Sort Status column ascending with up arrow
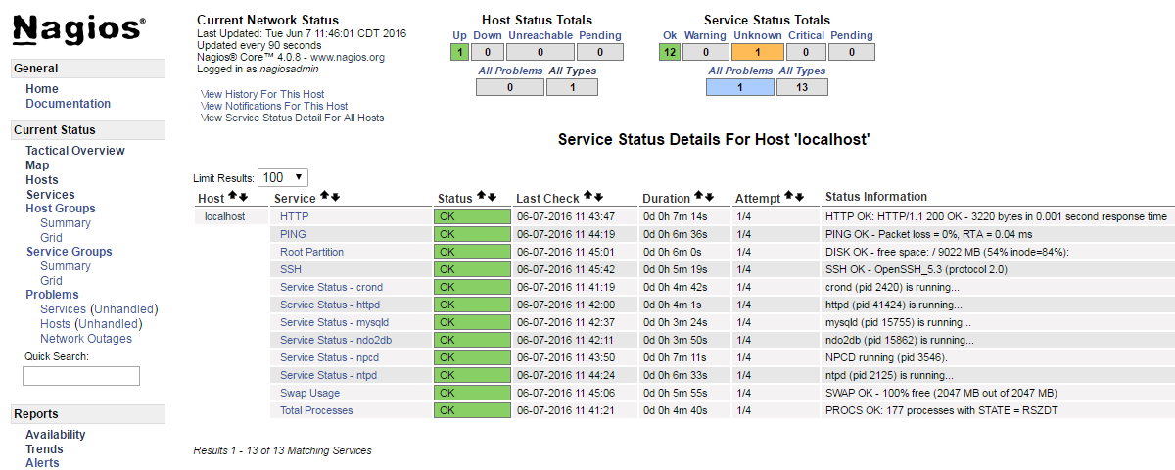The height and width of the screenshot is (470, 1175). [x=481, y=197]
